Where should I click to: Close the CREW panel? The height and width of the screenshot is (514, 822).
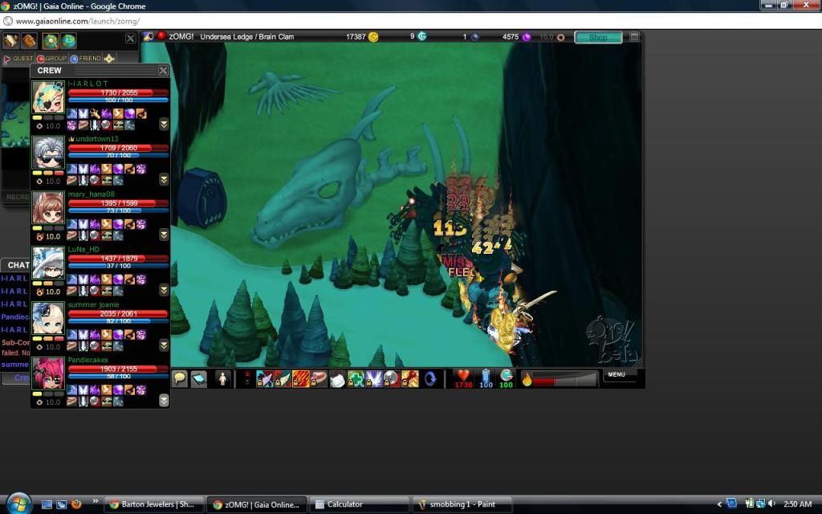(164, 71)
